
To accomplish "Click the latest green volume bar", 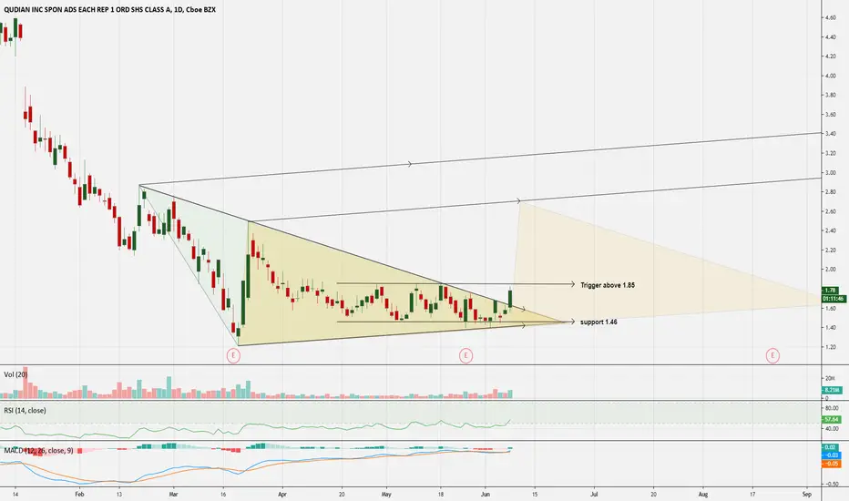I will click(510, 394).
